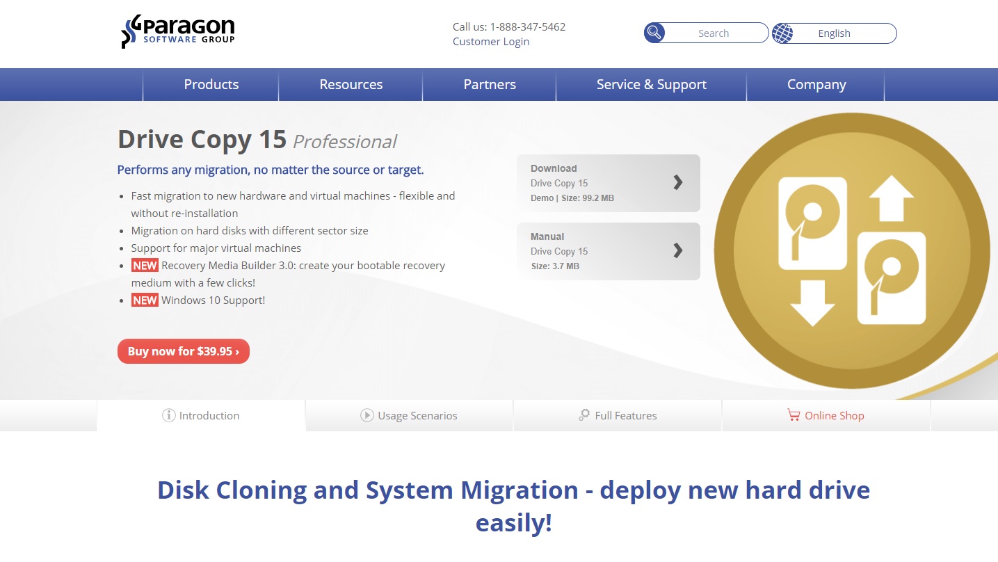Click the Introduction tab info icon
998x562 pixels.
point(169,415)
